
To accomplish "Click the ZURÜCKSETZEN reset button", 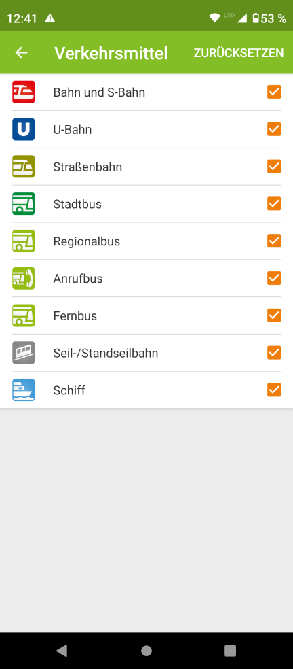I will coord(239,53).
